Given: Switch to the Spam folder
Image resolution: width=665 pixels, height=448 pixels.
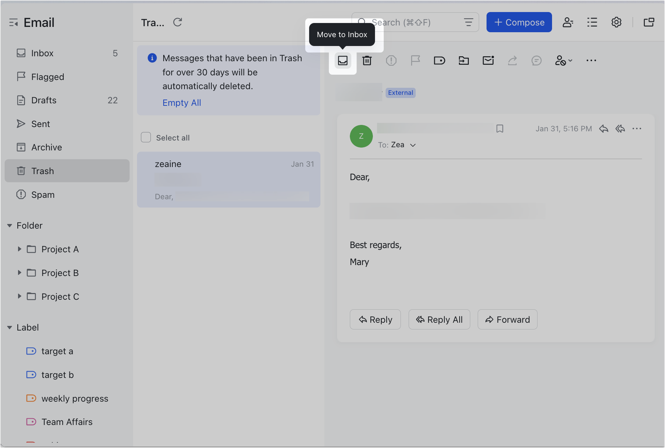Looking at the screenshot, I should [x=42, y=194].
